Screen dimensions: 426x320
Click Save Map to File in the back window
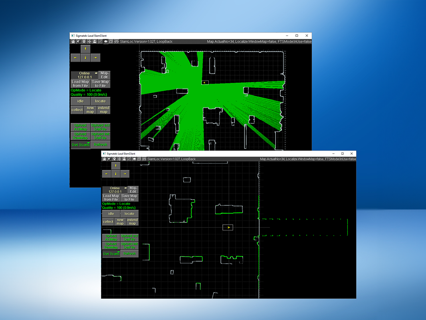click(100, 84)
